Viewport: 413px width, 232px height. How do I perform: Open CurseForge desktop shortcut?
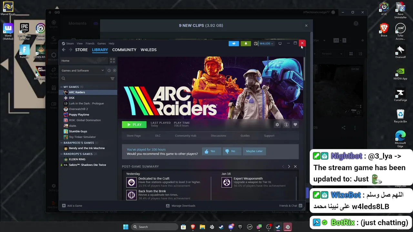pyautogui.click(x=400, y=95)
